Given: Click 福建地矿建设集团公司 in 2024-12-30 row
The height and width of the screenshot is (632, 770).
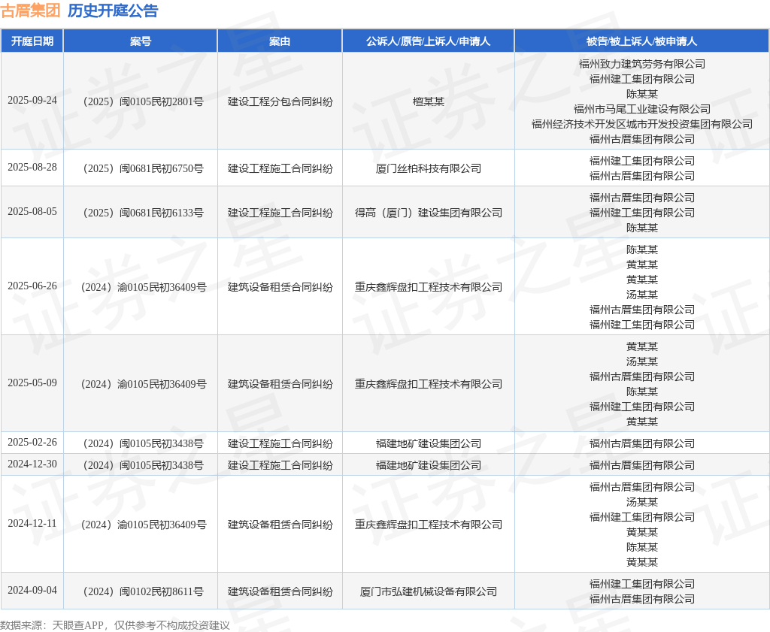Looking at the screenshot, I should pyautogui.click(x=428, y=465).
